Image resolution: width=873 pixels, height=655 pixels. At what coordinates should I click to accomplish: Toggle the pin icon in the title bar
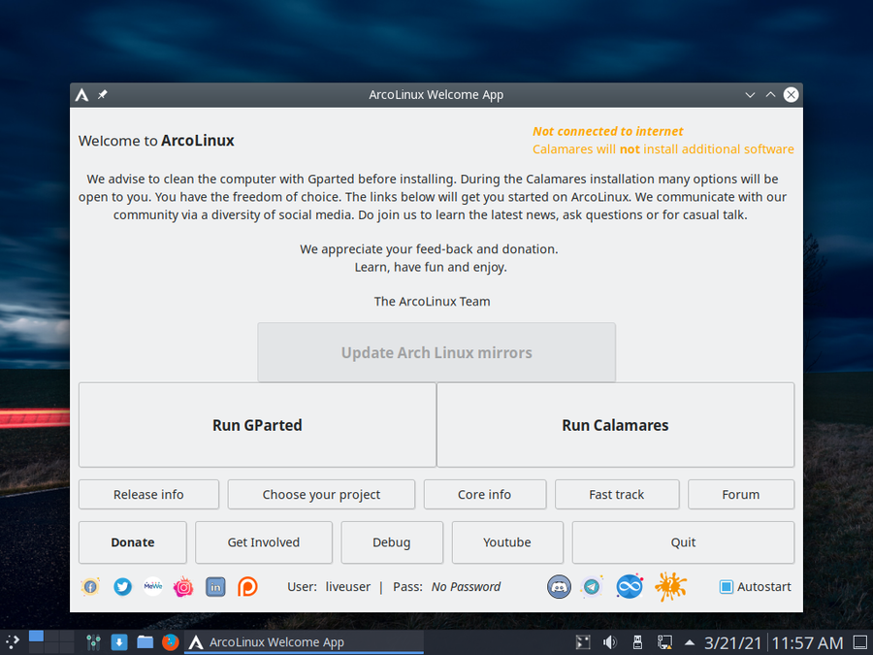103,95
